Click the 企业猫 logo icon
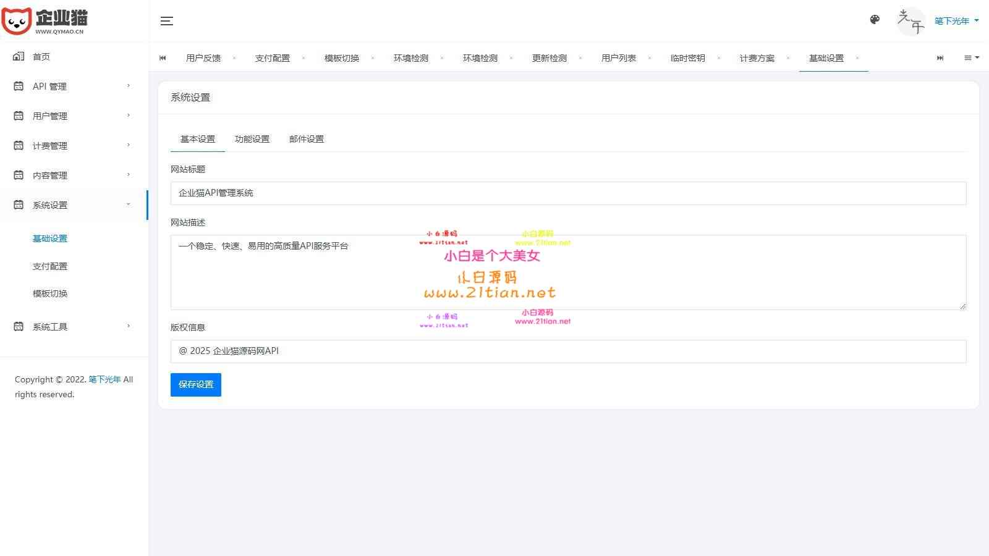Viewport: 989px width, 556px height. [17, 20]
